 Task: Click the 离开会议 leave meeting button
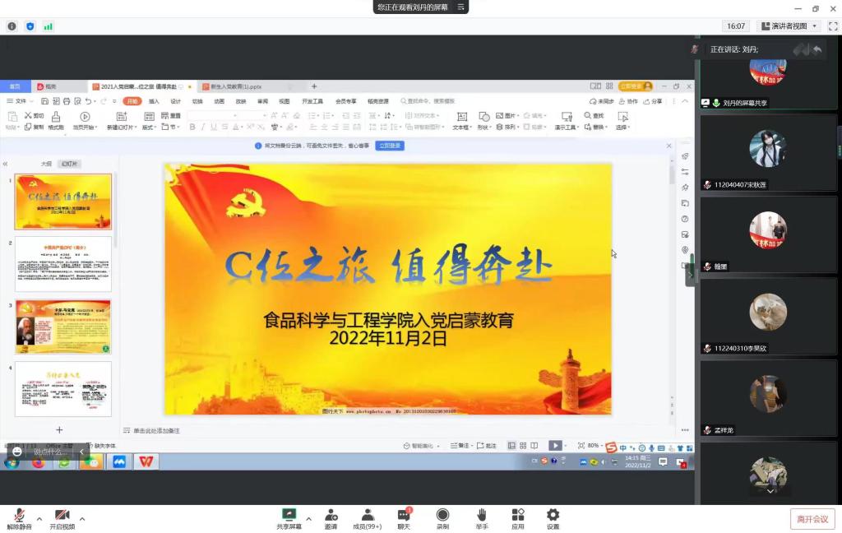pos(812,519)
